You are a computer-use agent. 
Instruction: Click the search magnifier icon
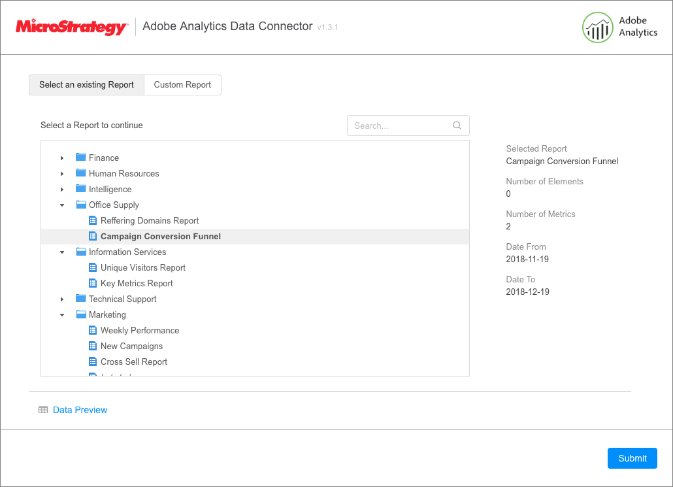[x=457, y=126]
